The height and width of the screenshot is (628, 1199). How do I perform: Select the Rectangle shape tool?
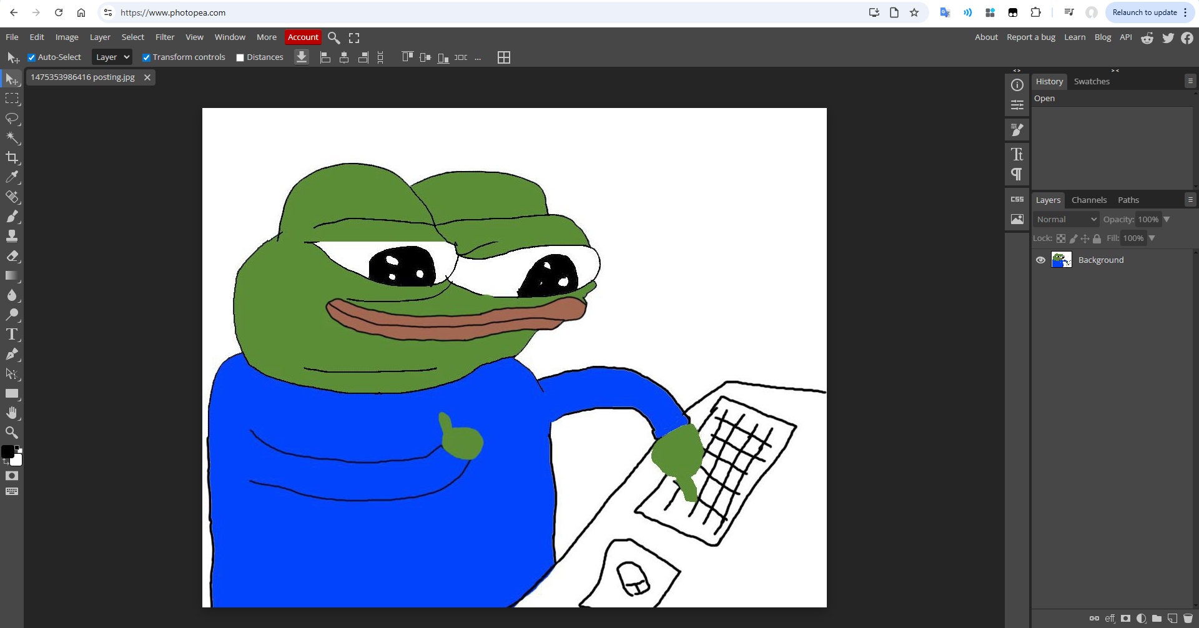tap(12, 393)
